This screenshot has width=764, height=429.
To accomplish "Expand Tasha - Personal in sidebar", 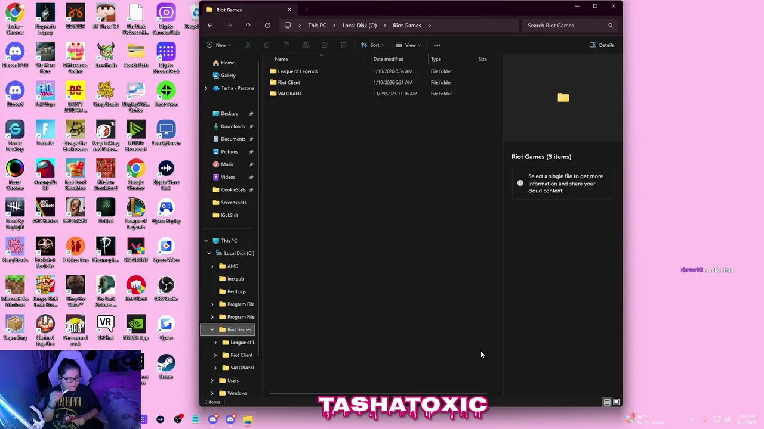I will 206,88.
